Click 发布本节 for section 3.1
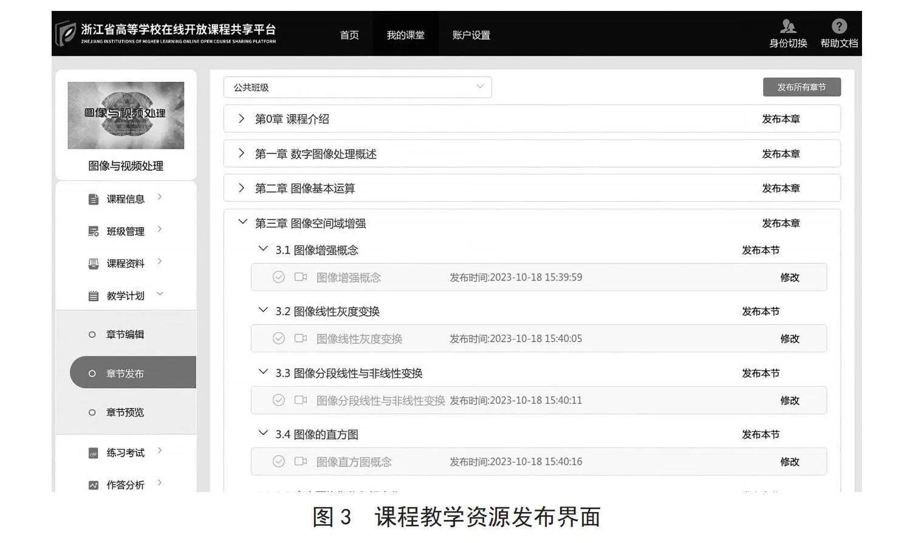The height and width of the screenshot is (543, 907). coord(761,250)
